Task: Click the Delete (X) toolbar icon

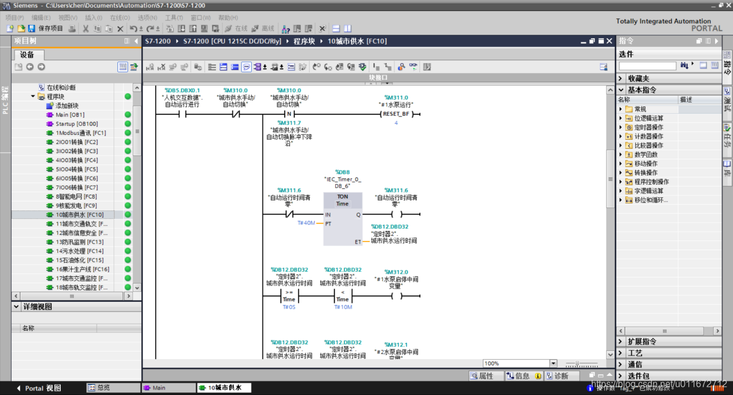Action: click(x=120, y=28)
